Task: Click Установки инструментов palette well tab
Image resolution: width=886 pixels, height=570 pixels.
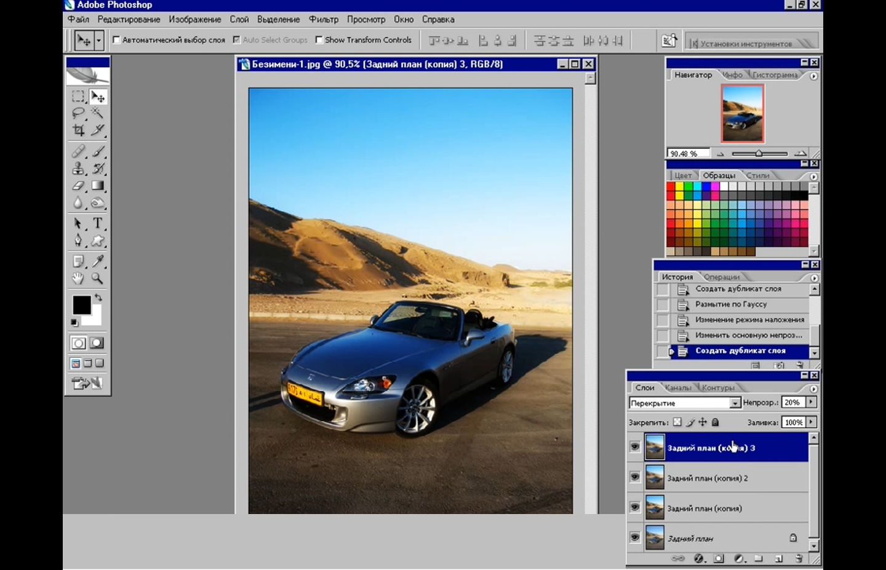Action: click(x=746, y=44)
